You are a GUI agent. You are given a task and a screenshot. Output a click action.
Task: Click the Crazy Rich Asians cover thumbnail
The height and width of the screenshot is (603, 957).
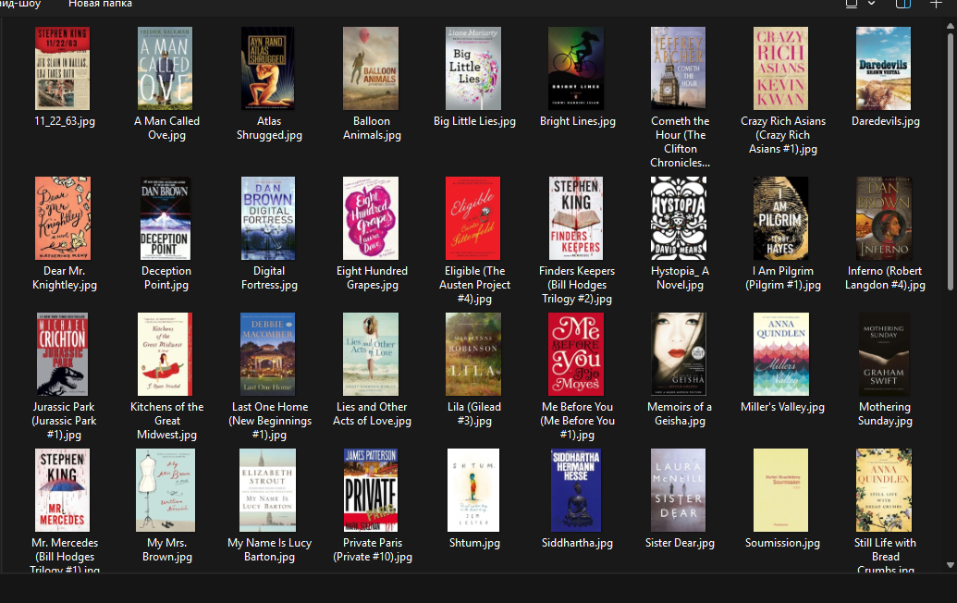780,68
